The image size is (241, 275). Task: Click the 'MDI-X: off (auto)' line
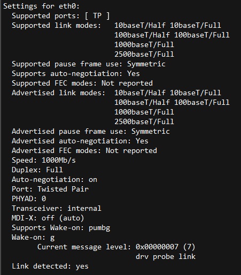[48, 218]
